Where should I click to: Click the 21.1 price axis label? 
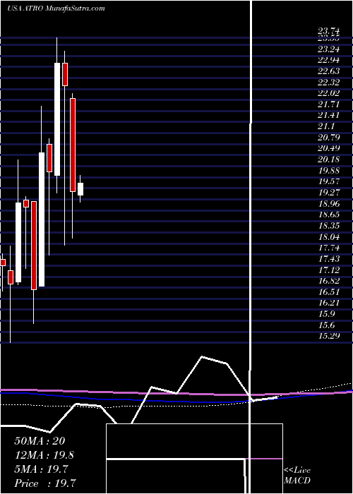[x=327, y=126]
